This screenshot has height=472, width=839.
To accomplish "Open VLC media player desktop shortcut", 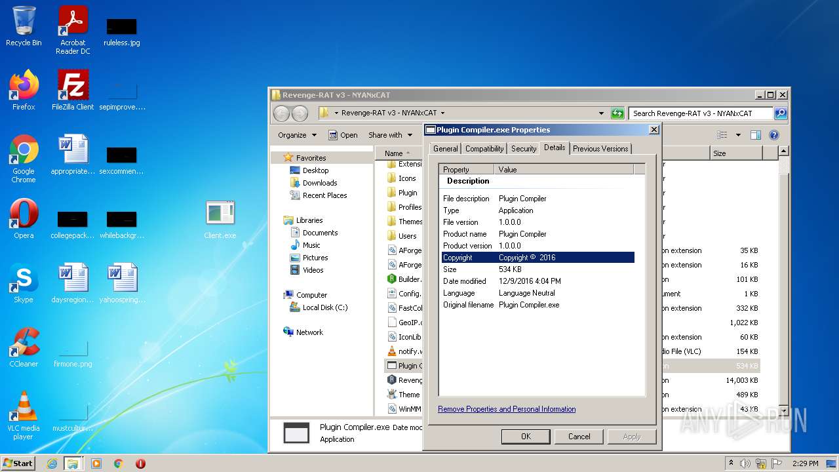I will tap(24, 415).
